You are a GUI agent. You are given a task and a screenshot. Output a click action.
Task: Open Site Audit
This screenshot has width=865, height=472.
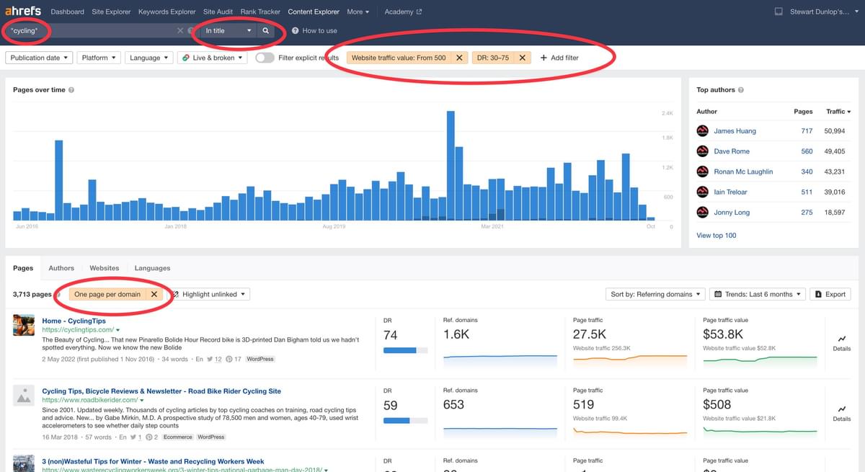[218, 12]
